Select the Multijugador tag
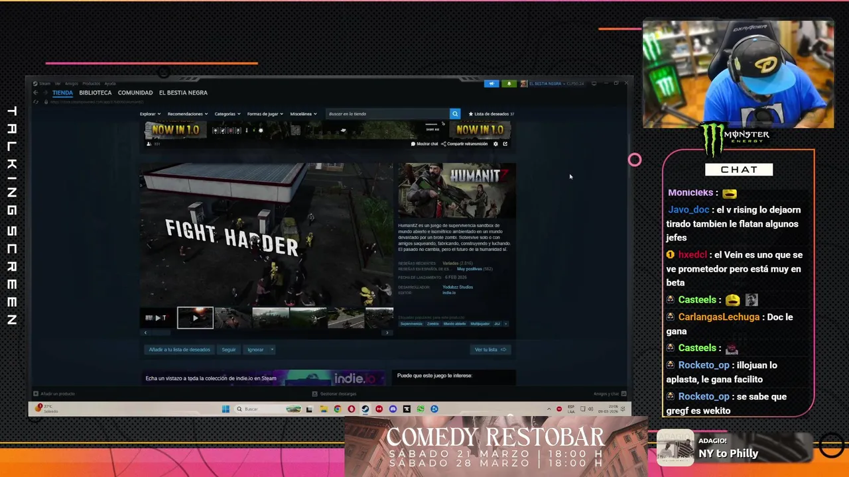Image resolution: width=849 pixels, height=477 pixels. pos(480,324)
